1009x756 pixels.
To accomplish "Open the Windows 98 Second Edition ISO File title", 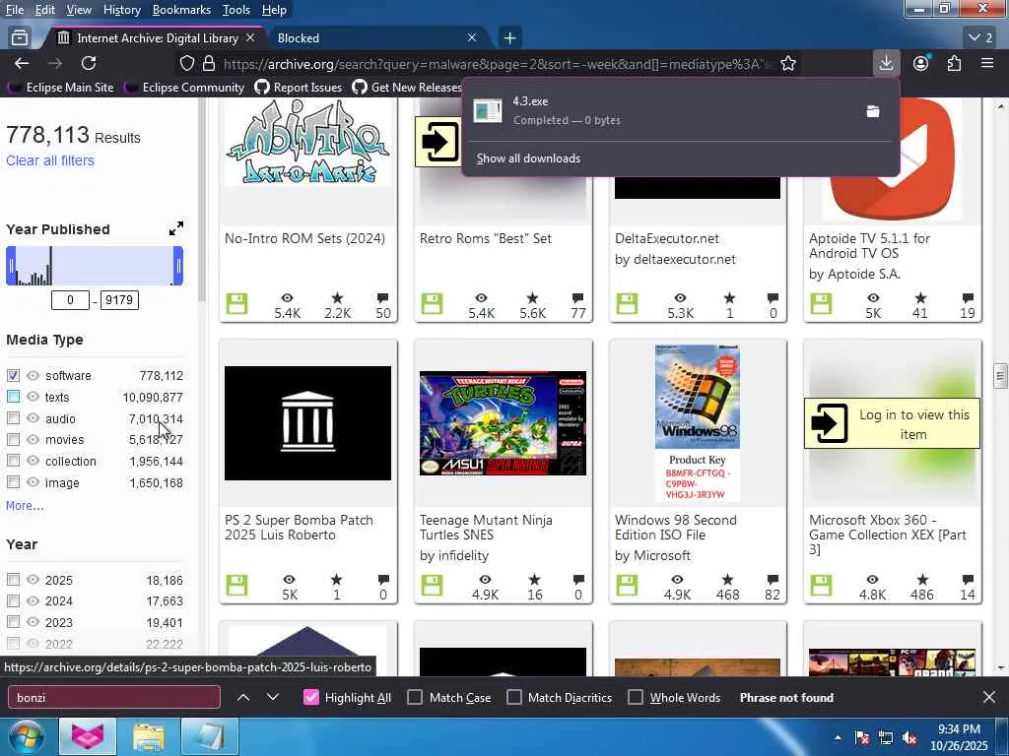I will (675, 528).
